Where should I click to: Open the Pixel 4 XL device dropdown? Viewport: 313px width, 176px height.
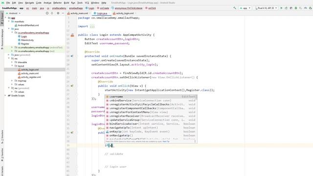coord(266,8)
